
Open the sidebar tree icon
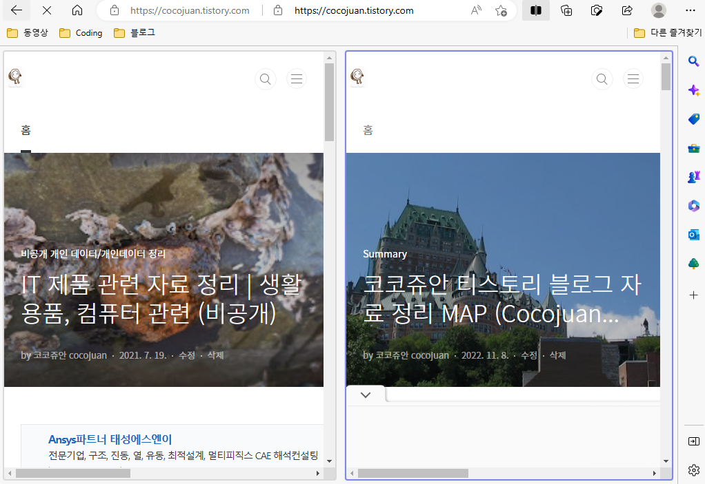(694, 263)
